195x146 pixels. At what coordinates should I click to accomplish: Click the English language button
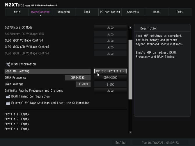click(121, 143)
